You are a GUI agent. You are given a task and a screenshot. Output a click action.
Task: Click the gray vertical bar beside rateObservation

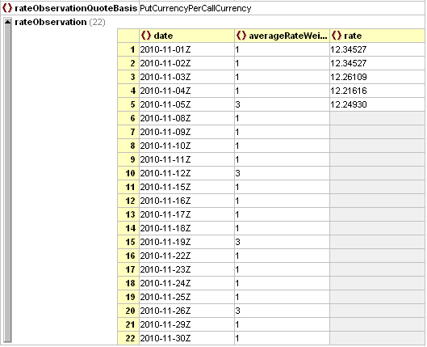[x=7, y=184]
